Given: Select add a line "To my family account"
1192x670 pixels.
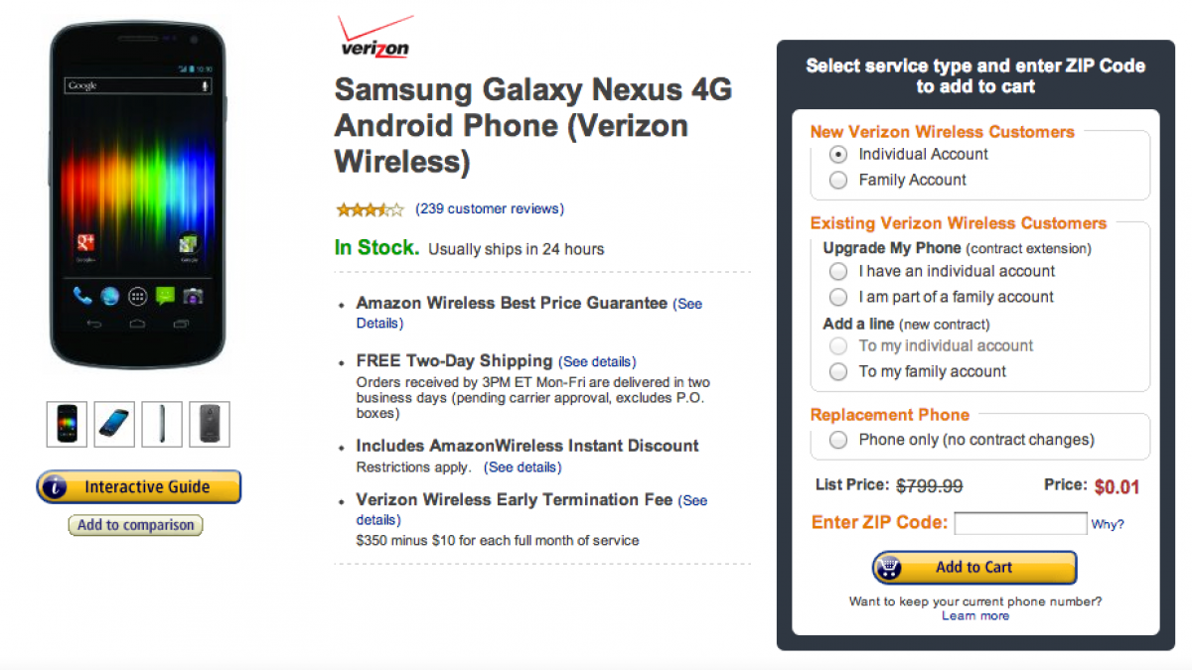Looking at the screenshot, I should click(838, 372).
